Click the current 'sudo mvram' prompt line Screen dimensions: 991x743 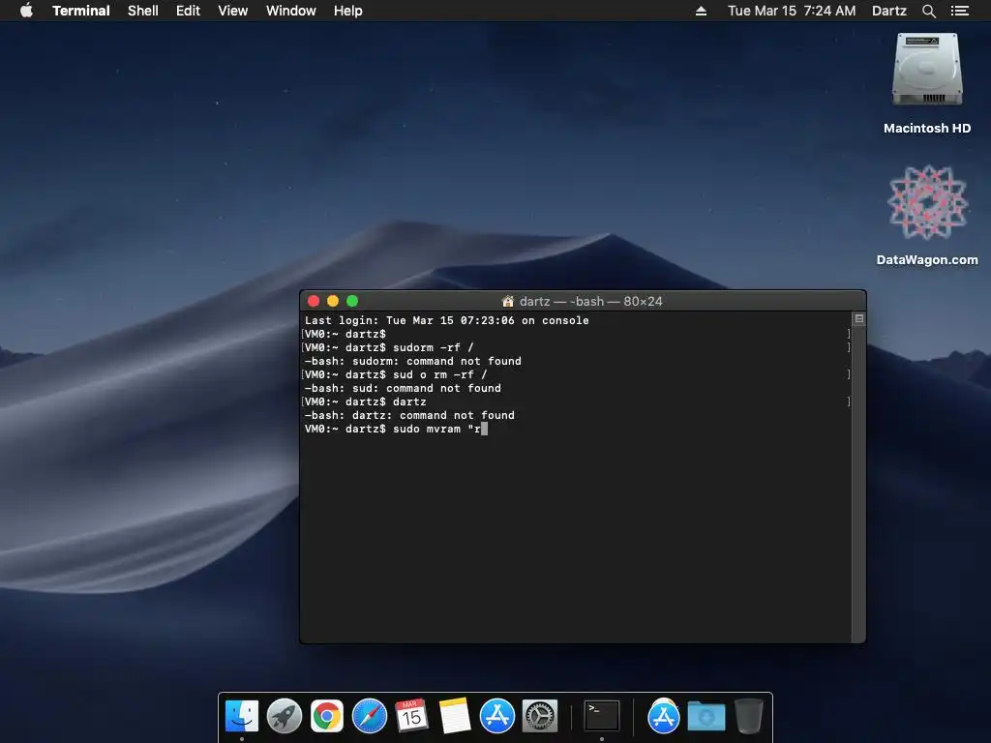(396, 429)
